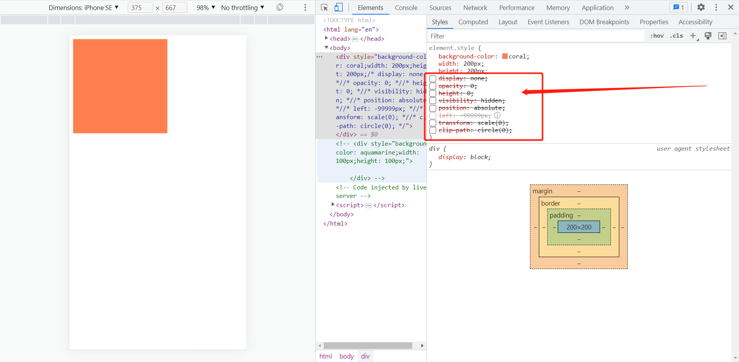This screenshot has height=362, width=739.
Task: Open the 98% zoom dropdown
Action: (206, 7)
